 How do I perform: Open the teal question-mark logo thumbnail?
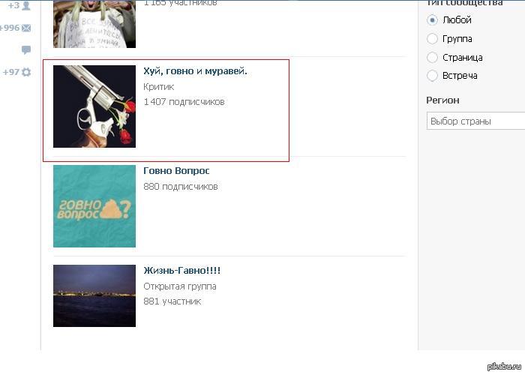click(x=94, y=206)
